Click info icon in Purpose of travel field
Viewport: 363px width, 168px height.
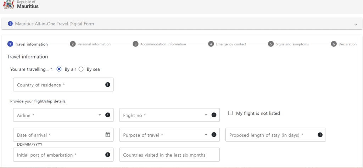tap(214, 135)
